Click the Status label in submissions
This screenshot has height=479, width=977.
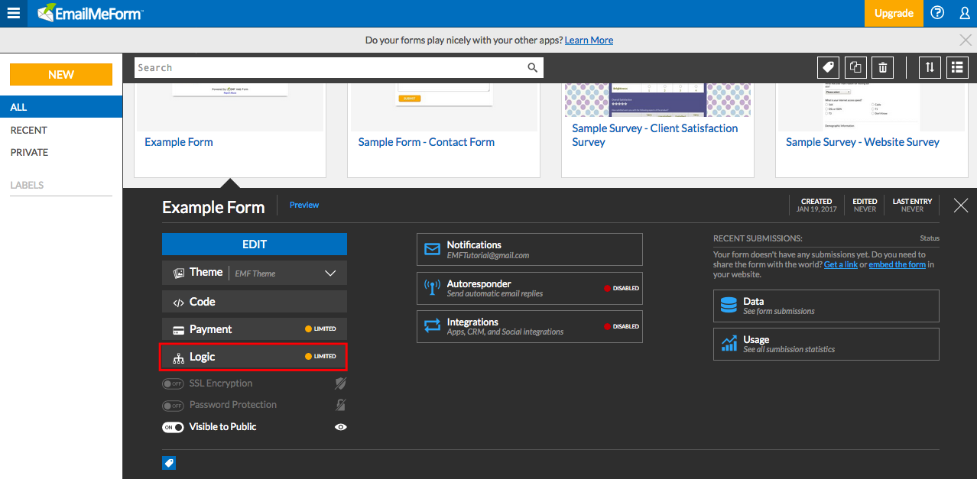click(930, 238)
